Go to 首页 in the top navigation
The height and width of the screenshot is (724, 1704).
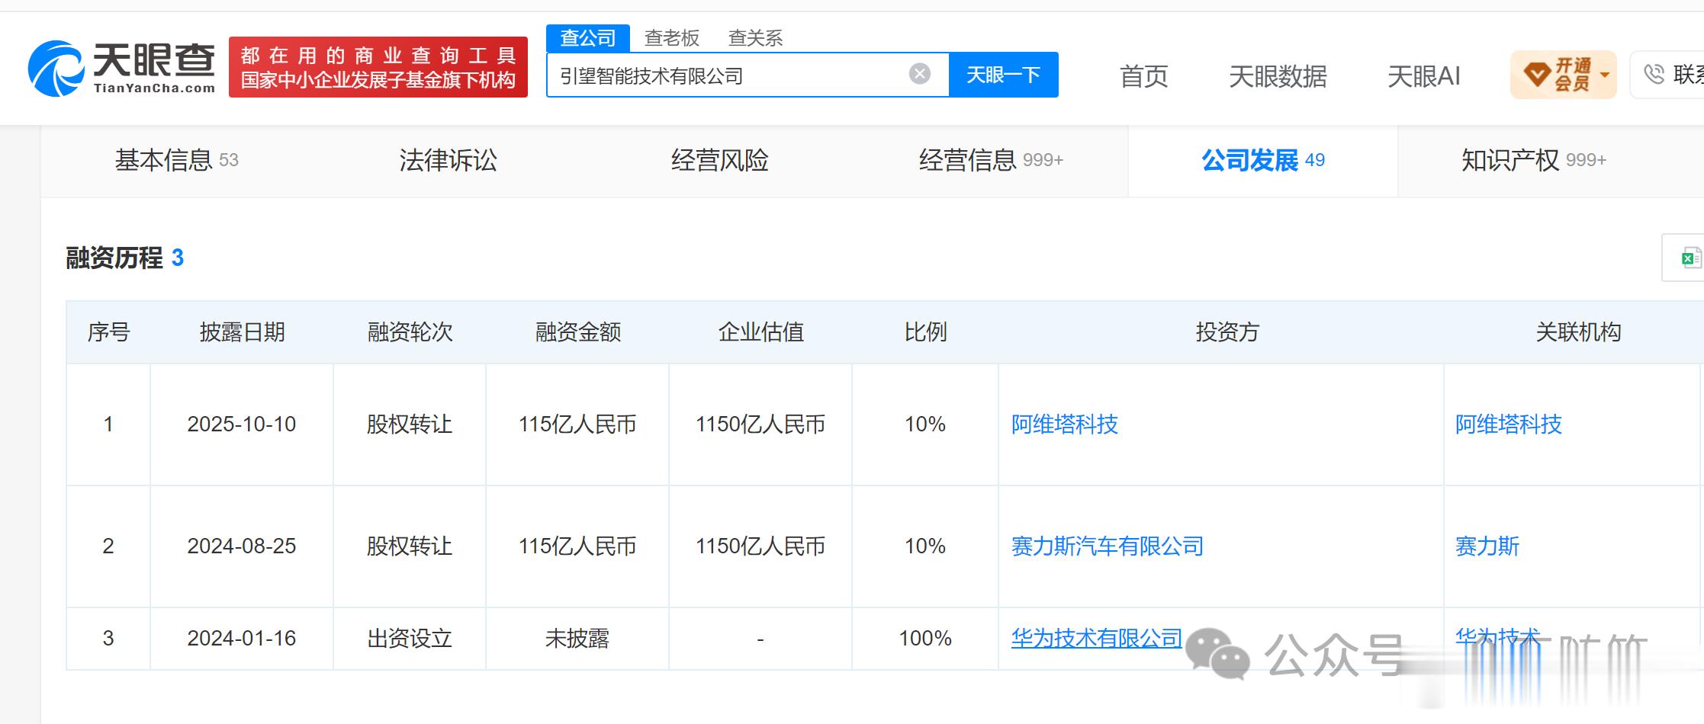[1144, 76]
